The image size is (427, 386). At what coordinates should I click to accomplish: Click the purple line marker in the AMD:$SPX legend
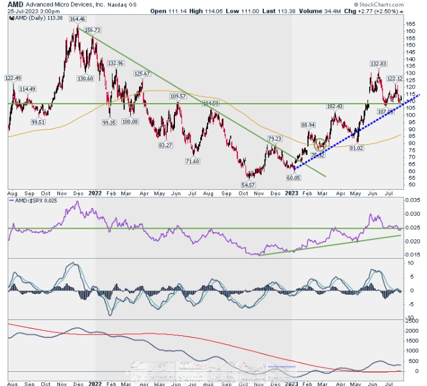click(11, 200)
